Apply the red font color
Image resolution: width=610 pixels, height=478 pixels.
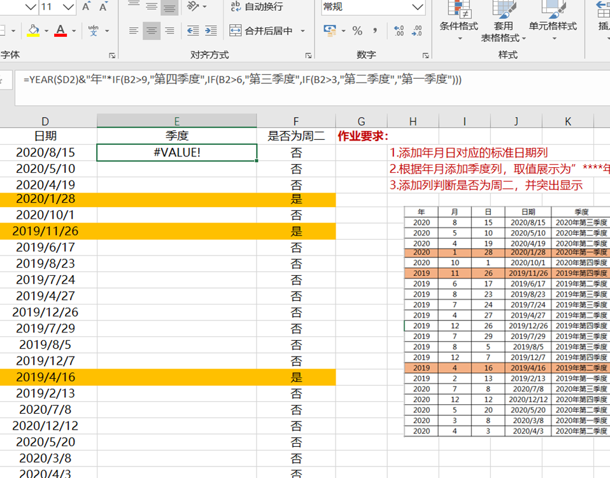point(60,31)
